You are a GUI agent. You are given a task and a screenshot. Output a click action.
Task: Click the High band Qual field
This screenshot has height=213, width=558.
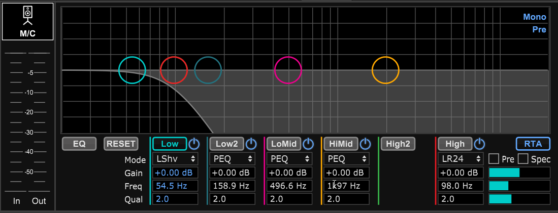[461, 199]
